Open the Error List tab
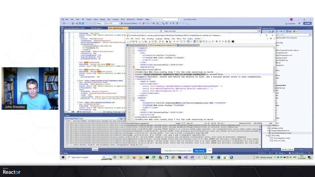Screen dimensions: 315x177 point(88,149)
